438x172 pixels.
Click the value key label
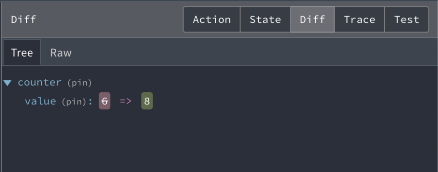[x=40, y=101]
